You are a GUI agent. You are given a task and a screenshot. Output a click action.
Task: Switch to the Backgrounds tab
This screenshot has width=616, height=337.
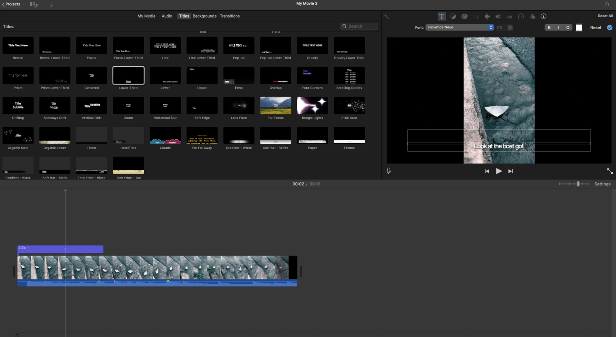coord(205,16)
